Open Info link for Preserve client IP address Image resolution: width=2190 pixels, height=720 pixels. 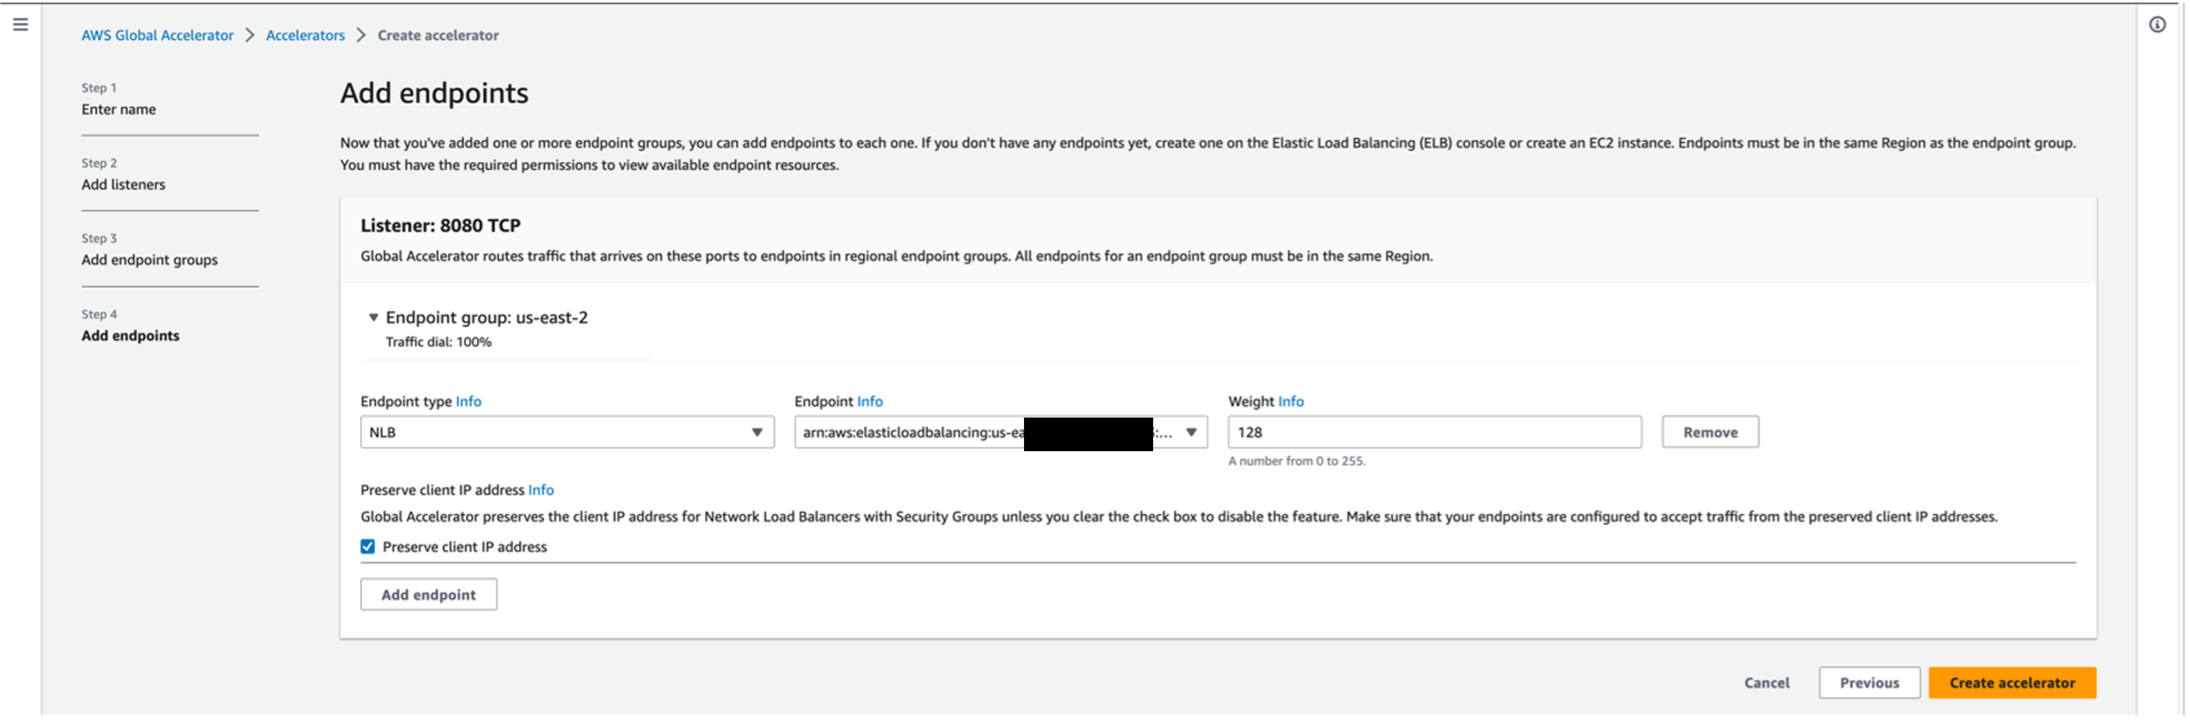point(541,490)
